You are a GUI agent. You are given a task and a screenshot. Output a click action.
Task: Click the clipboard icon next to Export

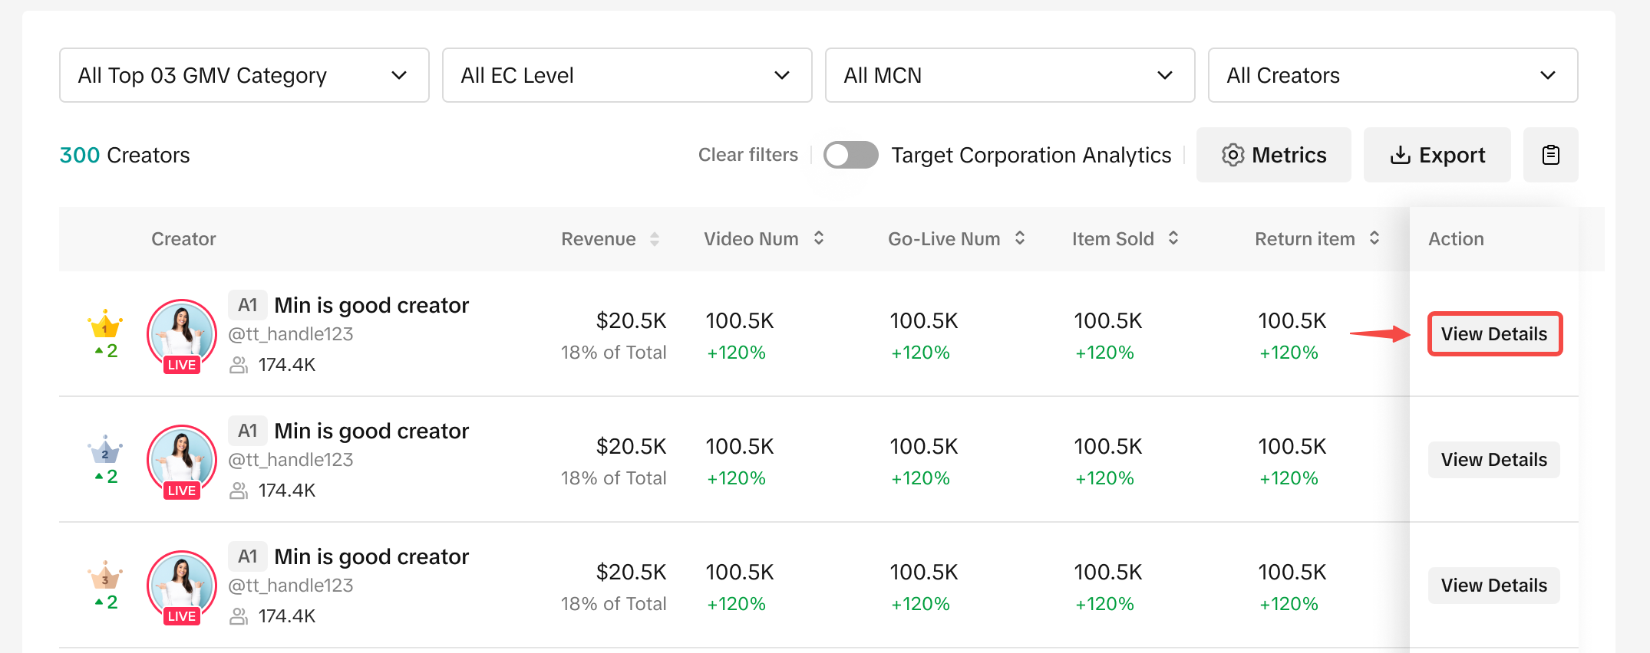coord(1550,155)
